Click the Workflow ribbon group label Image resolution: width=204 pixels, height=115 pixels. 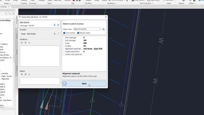point(88,3)
